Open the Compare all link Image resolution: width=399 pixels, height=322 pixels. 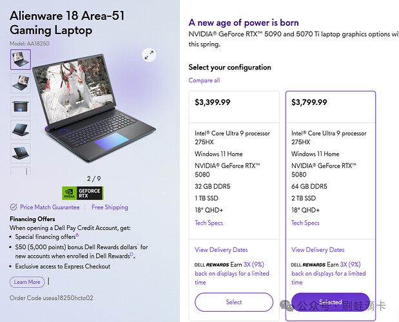(x=204, y=80)
